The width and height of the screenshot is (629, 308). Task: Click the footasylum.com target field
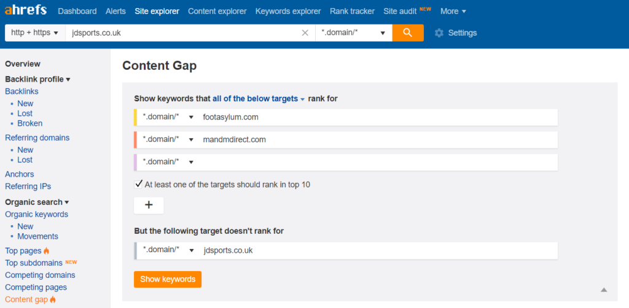pyautogui.click(x=378, y=117)
